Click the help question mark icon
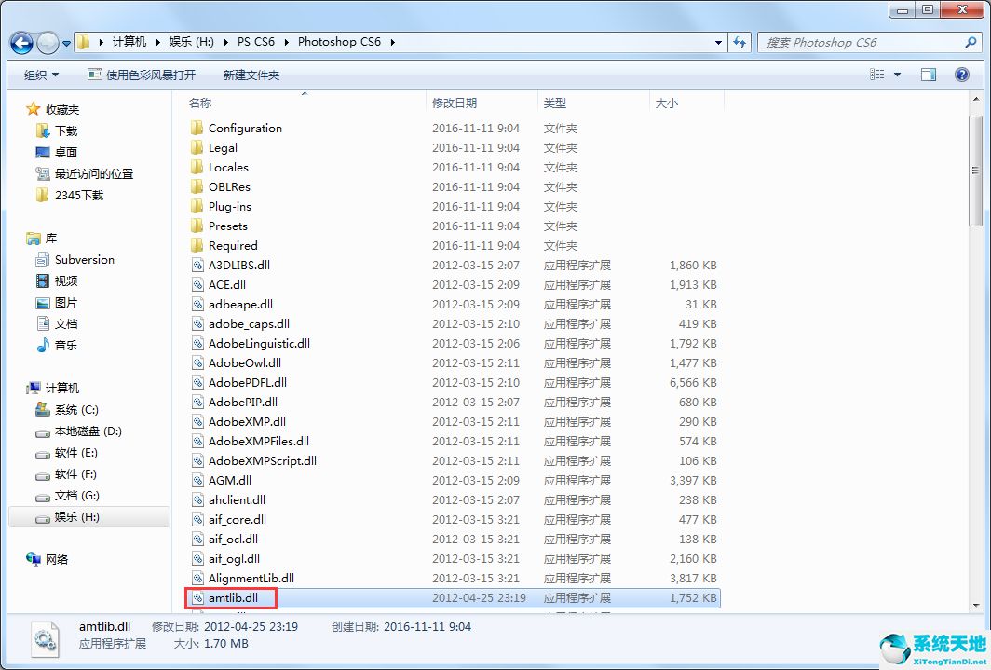Image resolution: width=991 pixels, height=670 pixels. [x=962, y=75]
